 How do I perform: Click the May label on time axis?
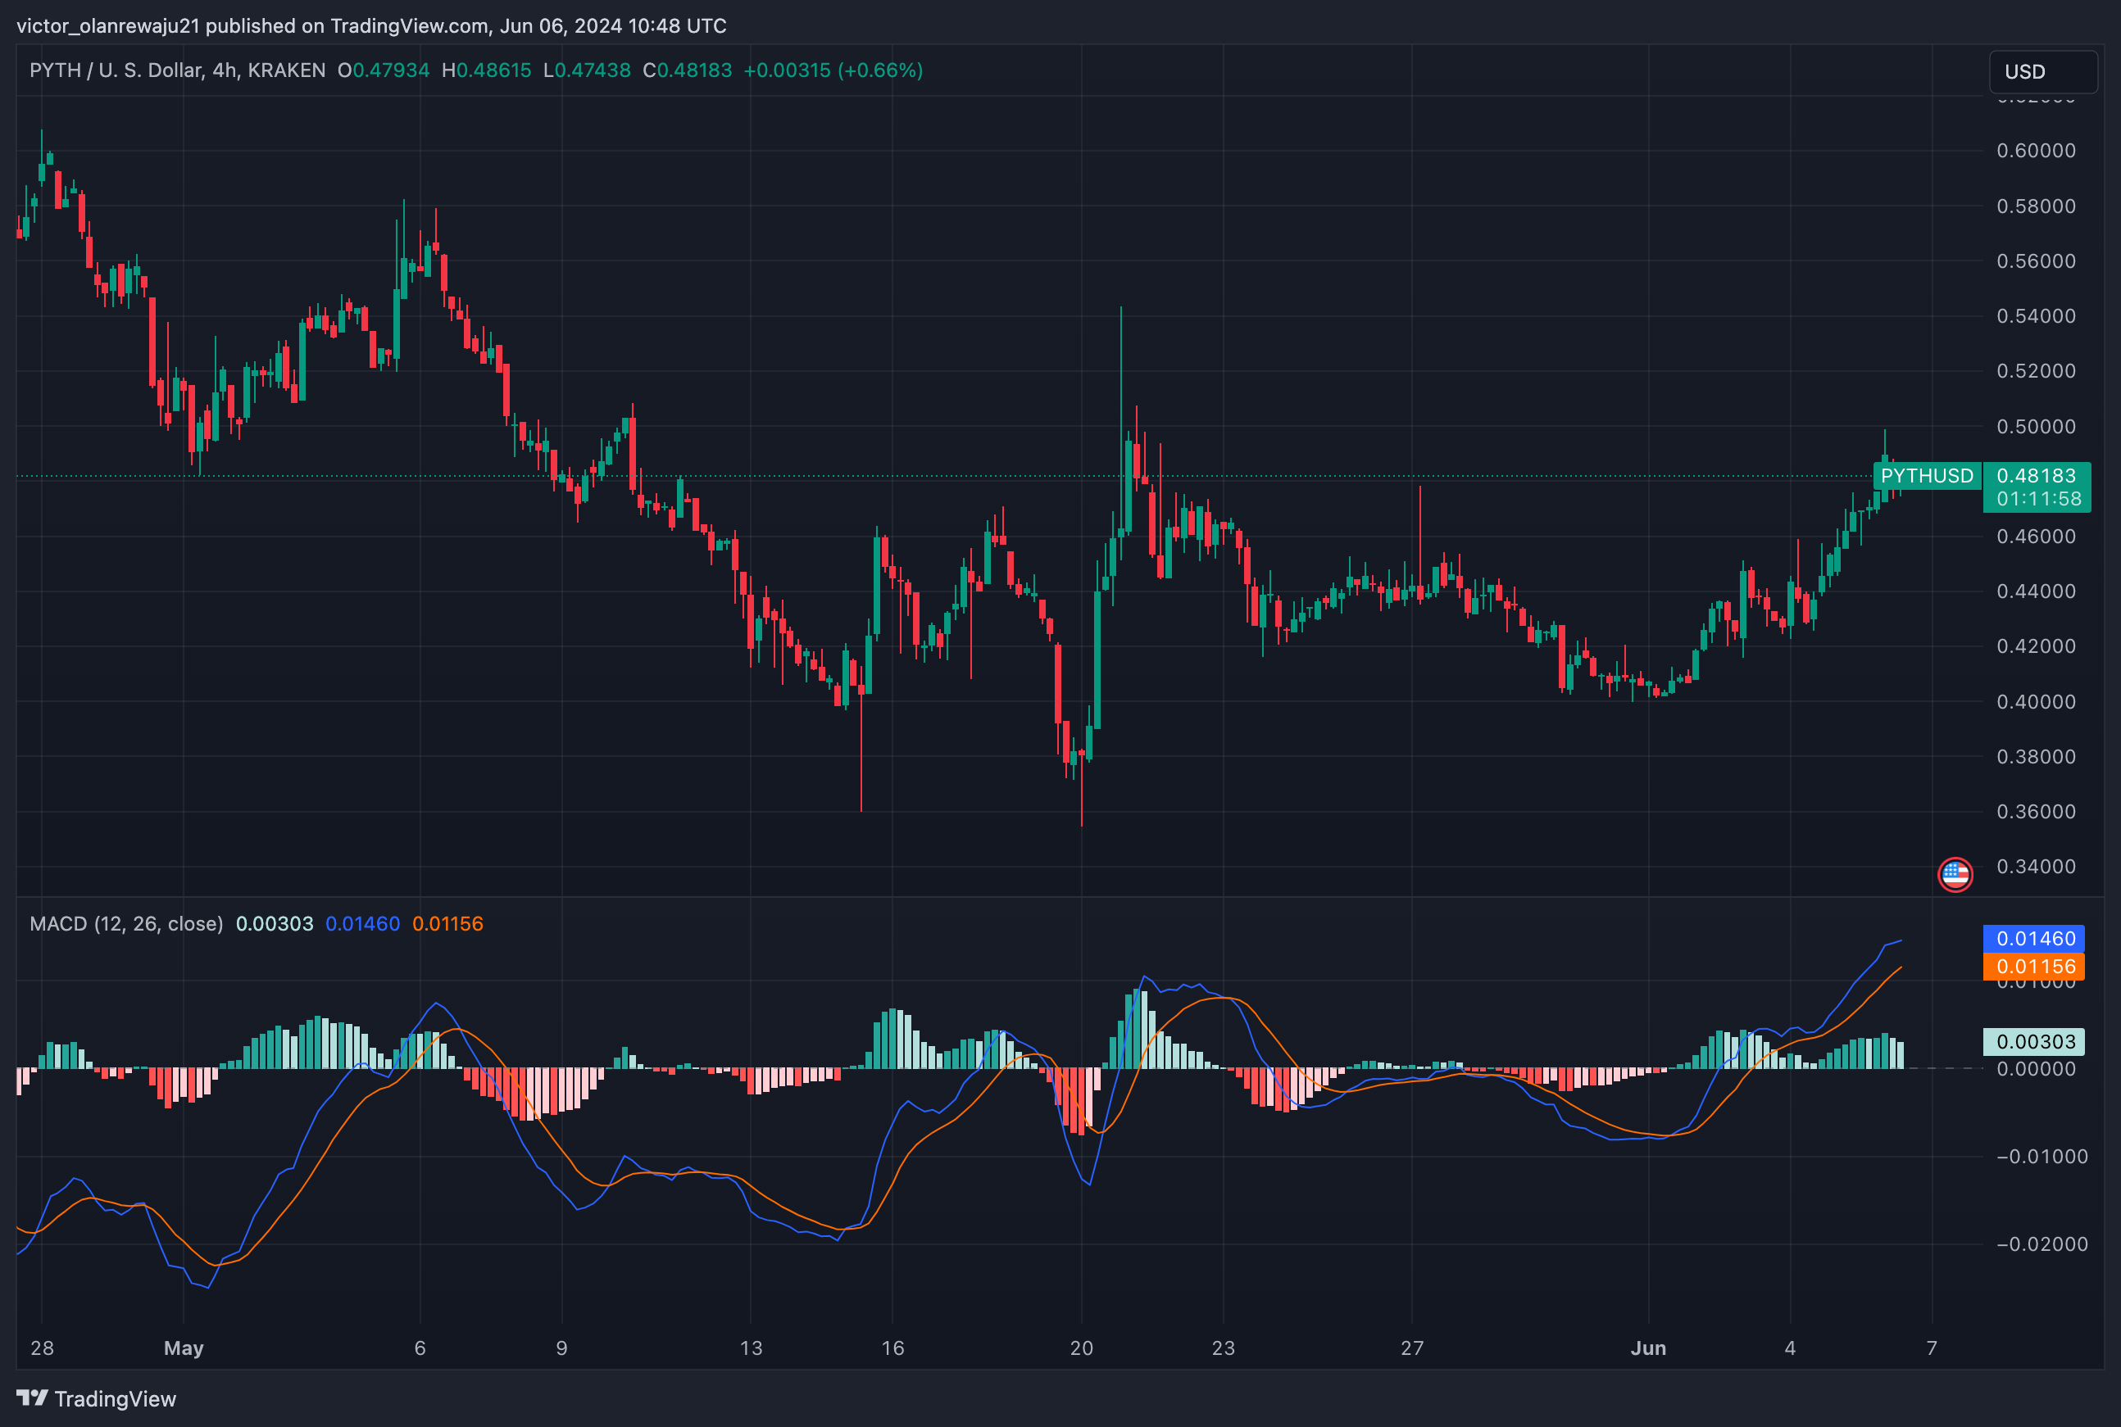tap(183, 1348)
